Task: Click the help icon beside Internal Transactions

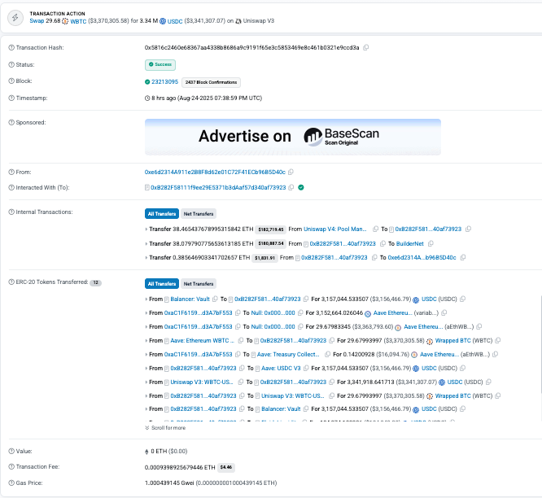Action: coord(11,212)
